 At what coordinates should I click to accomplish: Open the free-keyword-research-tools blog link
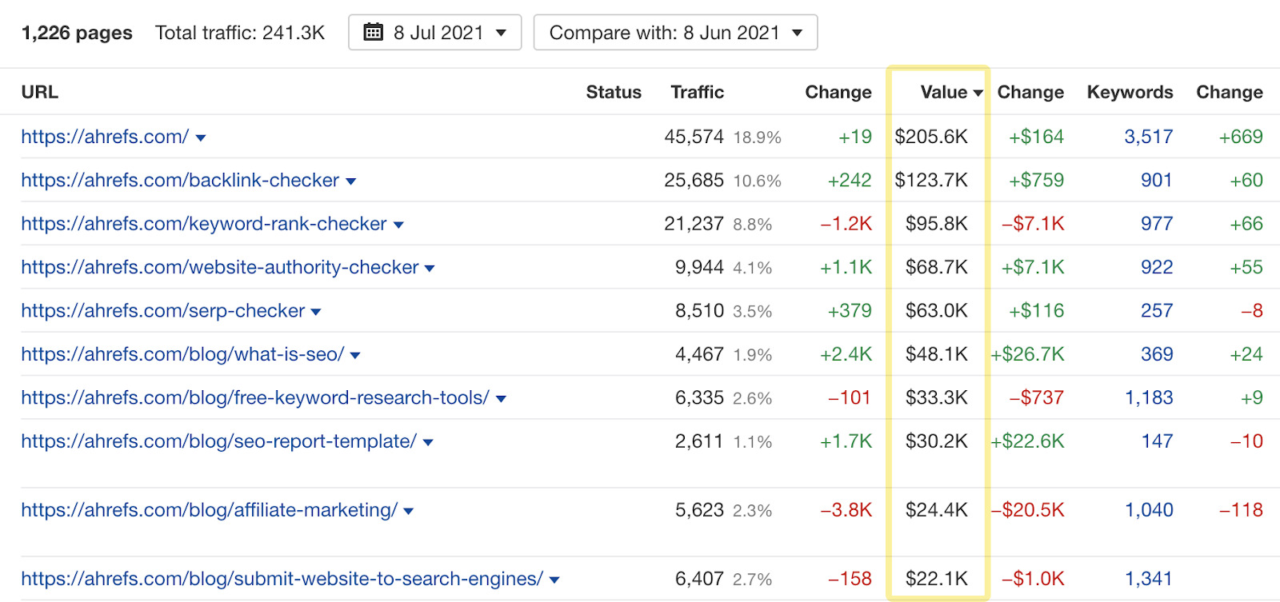(x=255, y=397)
